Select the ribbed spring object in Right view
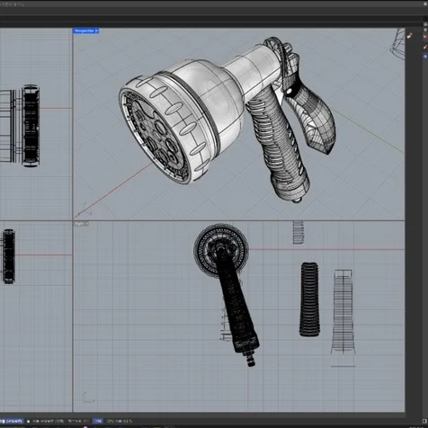 click(309, 299)
